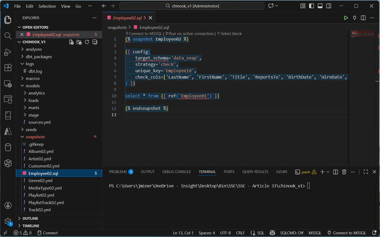Screen dimensions: 380x237
Task: Kill terminal using the trash icon
Action: 344,172
